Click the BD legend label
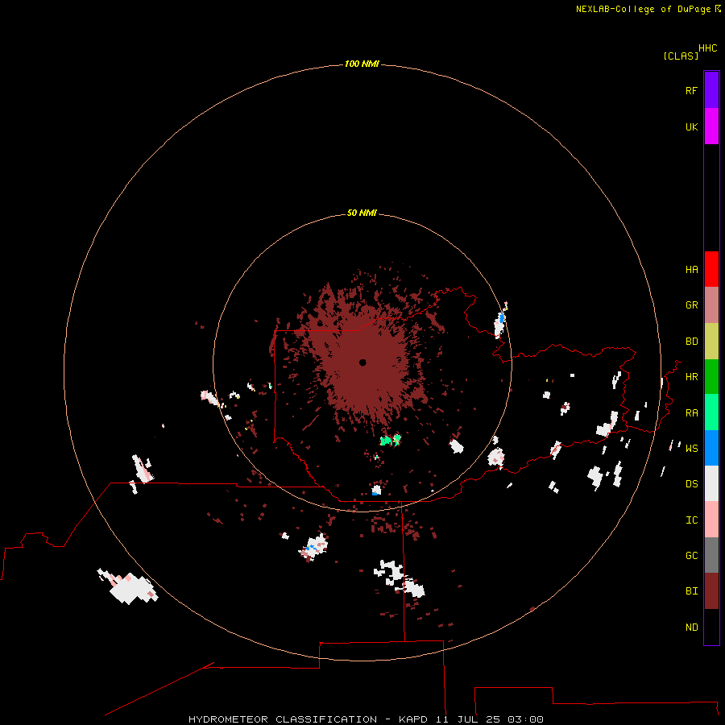 pyautogui.click(x=691, y=342)
